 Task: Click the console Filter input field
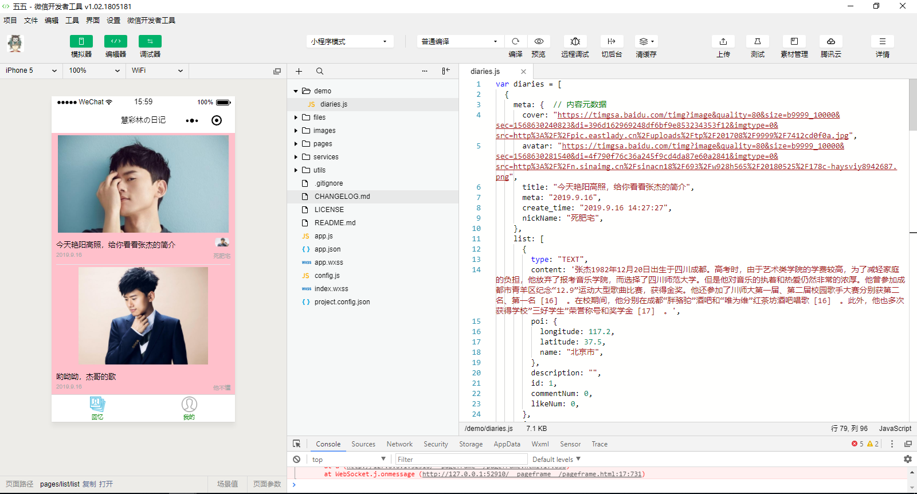coord(461,460)
